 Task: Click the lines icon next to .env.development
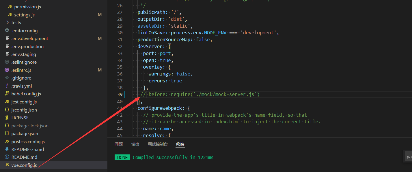coord(7,38)
